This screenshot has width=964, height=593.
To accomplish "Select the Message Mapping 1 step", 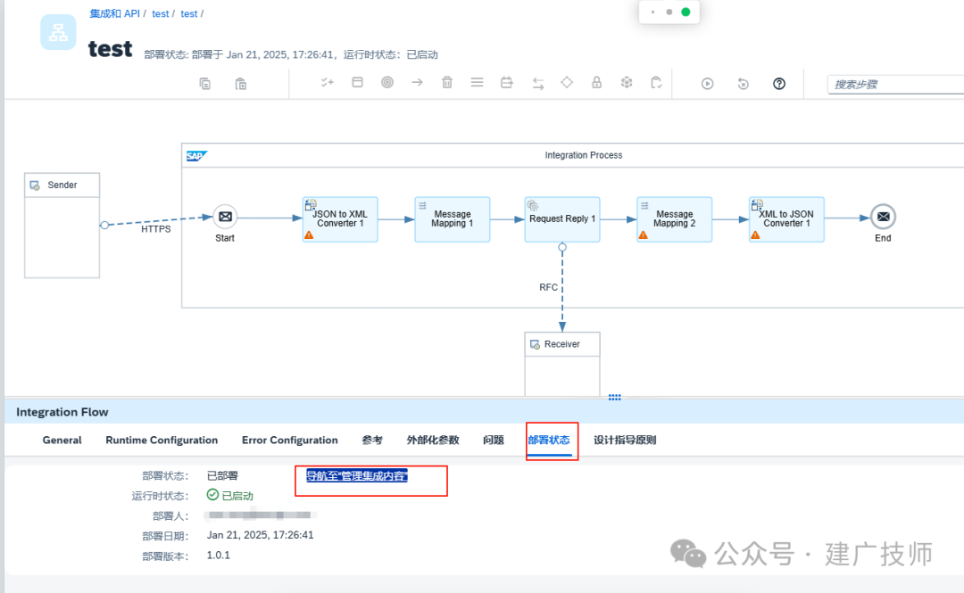I will [453, 219].
